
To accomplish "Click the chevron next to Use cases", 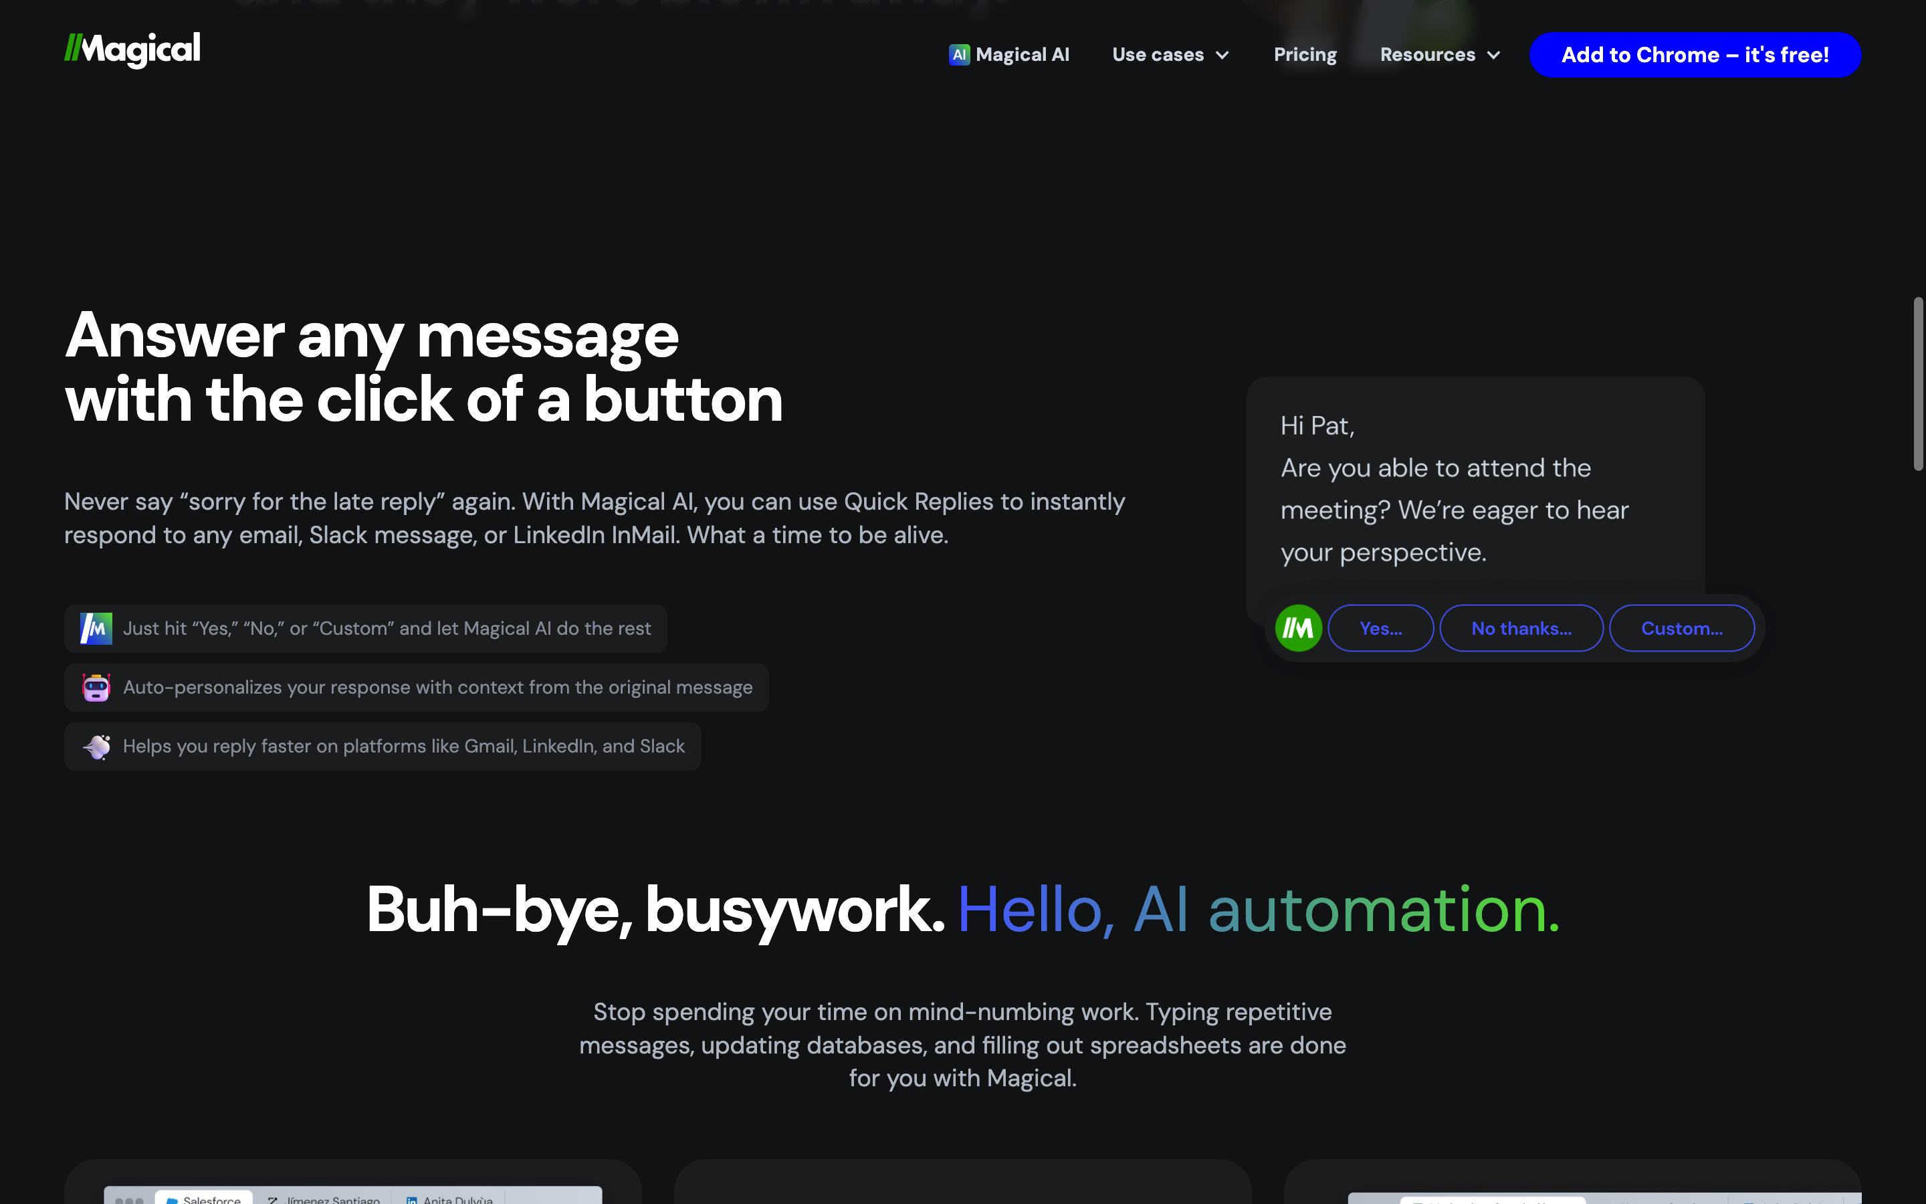I will click(x=1222, y=55).
